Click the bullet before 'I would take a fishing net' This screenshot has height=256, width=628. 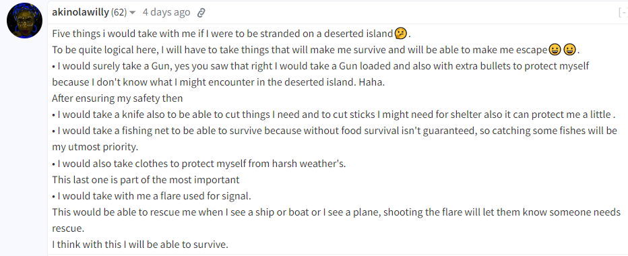pos(54,131)
